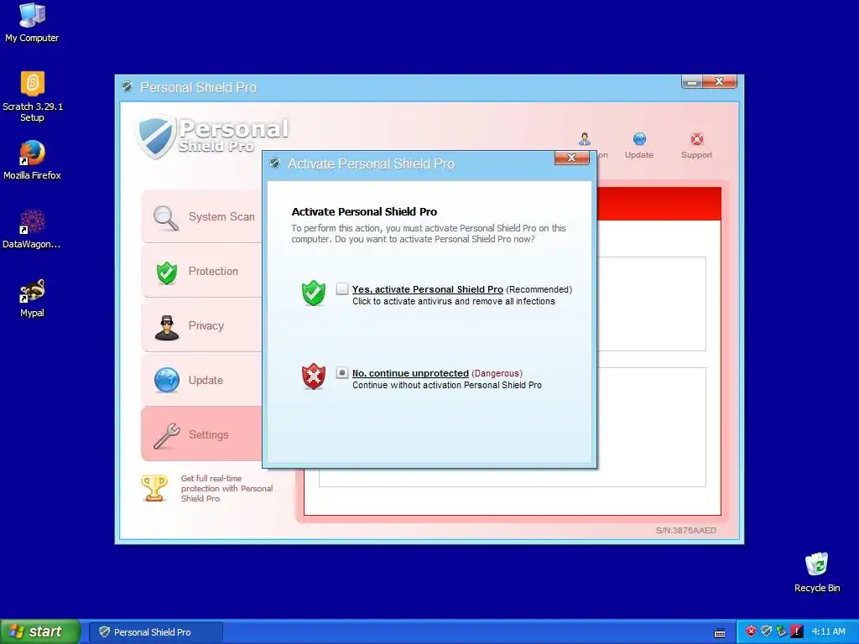Click the Update globe sidebar icon
Viewport: 859px width, 644px height.
pyautogui.click(x=167, y=380)
